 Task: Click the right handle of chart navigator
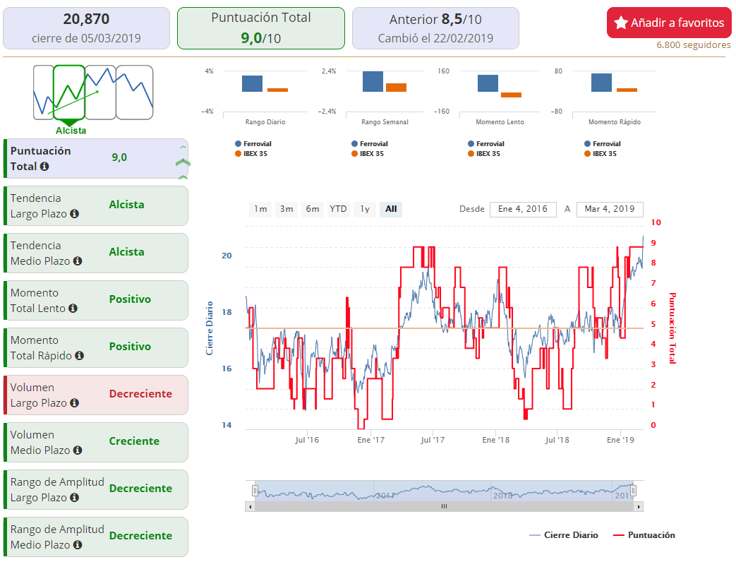click(633, 491)
